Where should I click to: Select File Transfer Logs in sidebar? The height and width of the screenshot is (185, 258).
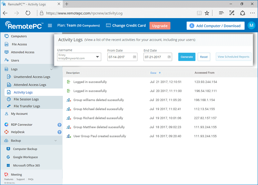click(27, 106)
